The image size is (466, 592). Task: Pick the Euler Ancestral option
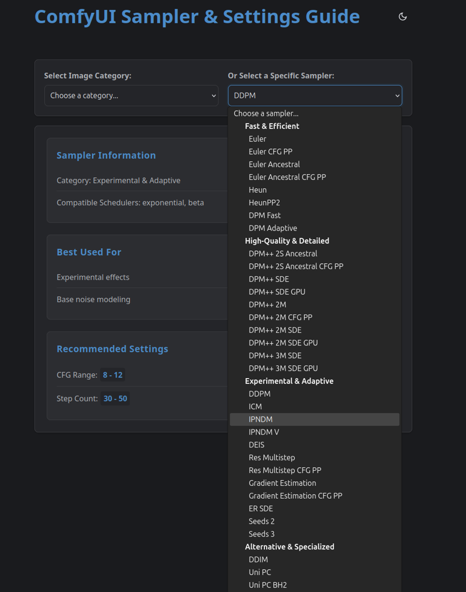[x=315, y=164]
